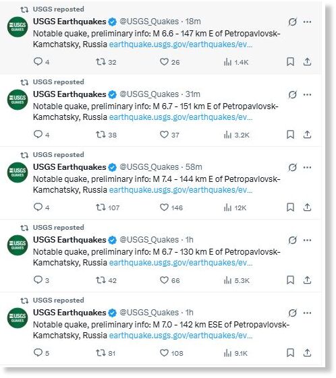
Task: Bookmark the M 6.6 quake post
Action: pos(290,62)
